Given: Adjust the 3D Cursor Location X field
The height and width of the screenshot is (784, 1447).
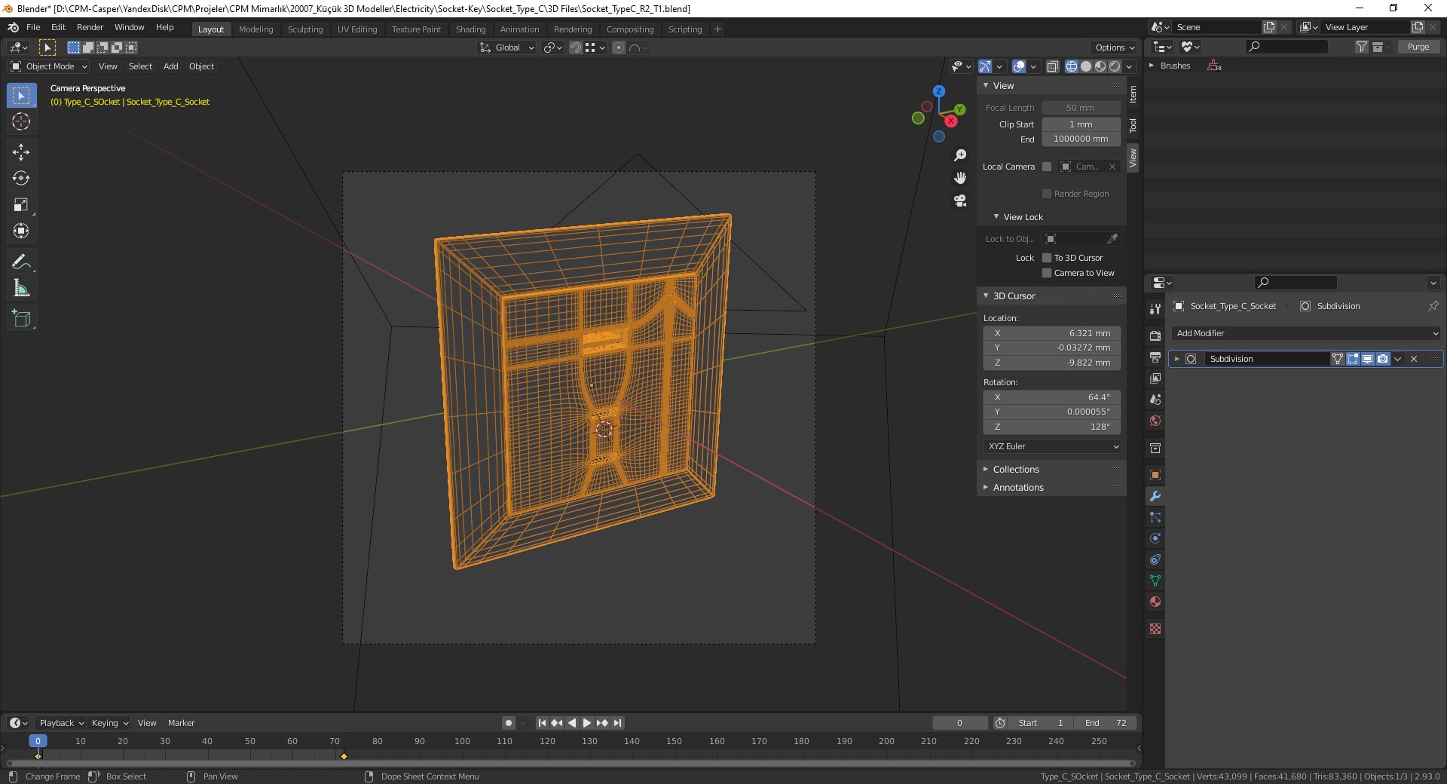Looking at the screenshot, I should coord(1052,333).
